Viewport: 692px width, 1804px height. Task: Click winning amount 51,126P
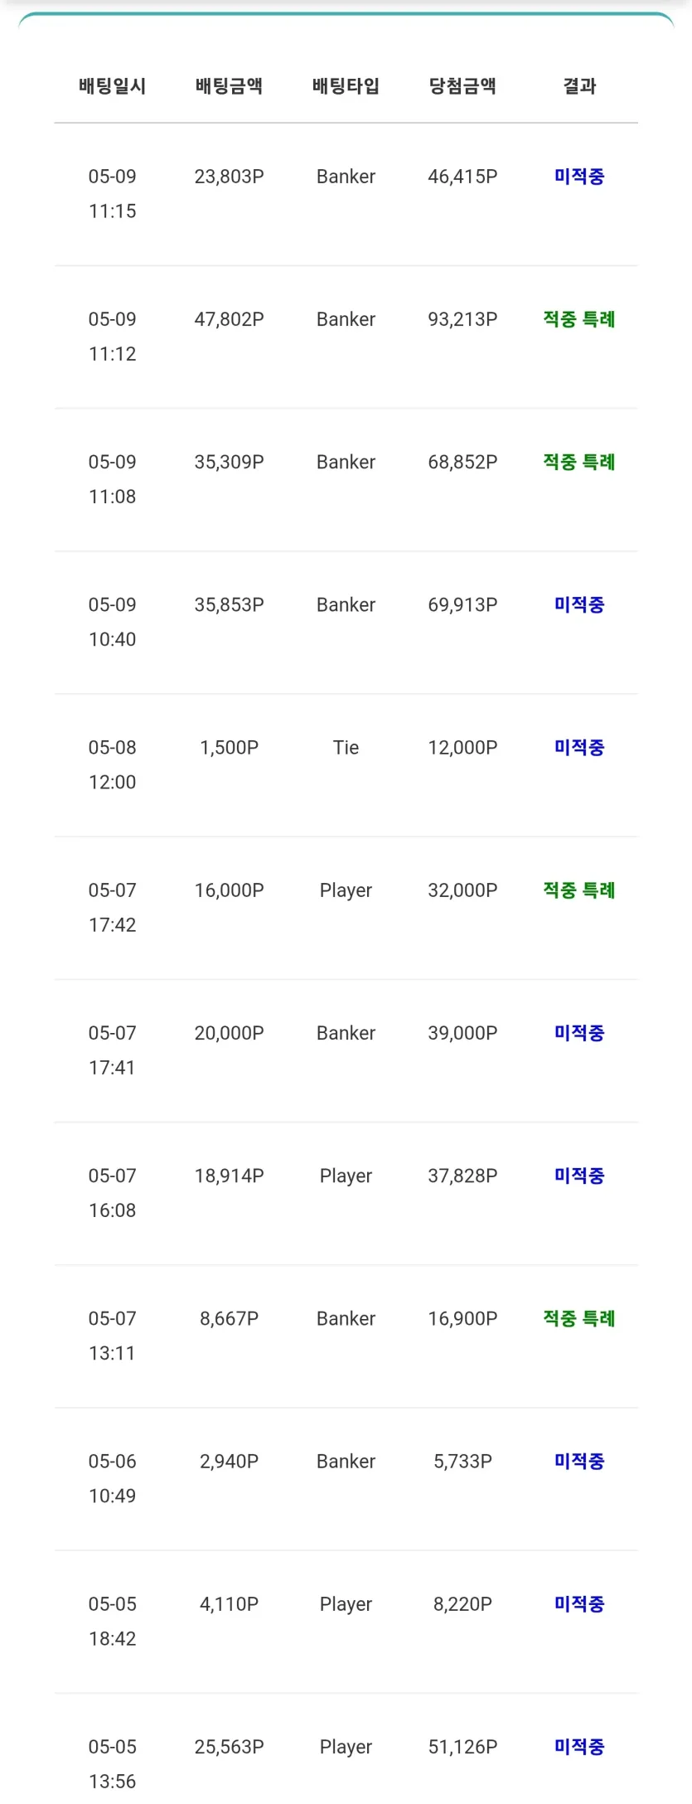pos(462,1747)
